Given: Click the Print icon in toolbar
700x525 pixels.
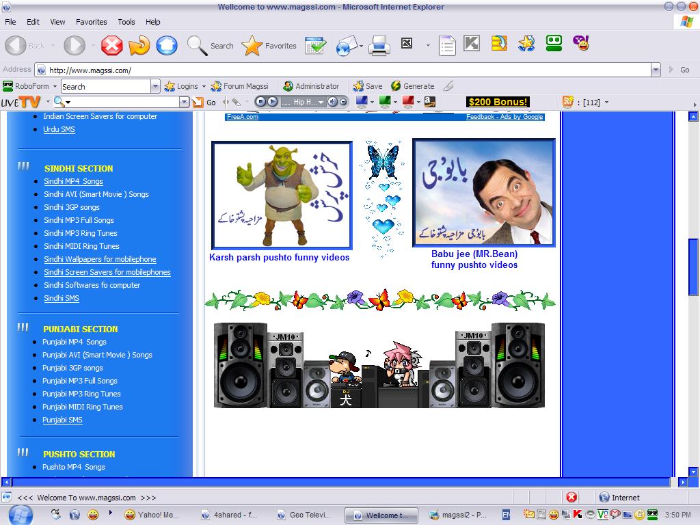Looking at the screenshot, I should point(379,46).
